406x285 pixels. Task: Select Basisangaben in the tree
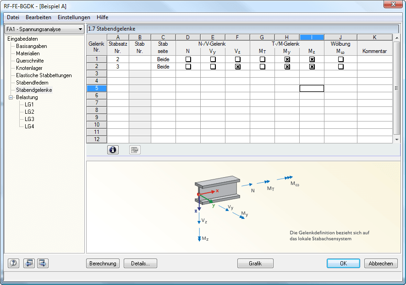click(31, 46)
